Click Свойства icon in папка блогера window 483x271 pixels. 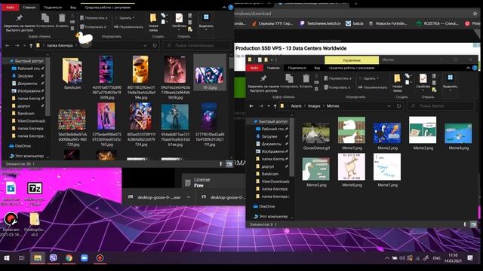pos(179,18)
